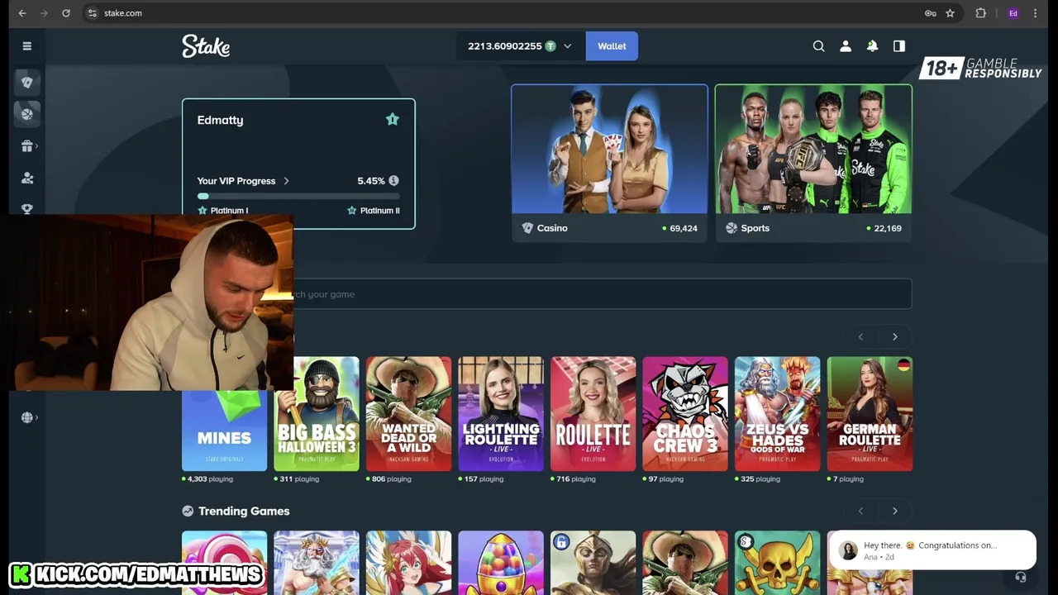Show previous games in first carousel

860,336
